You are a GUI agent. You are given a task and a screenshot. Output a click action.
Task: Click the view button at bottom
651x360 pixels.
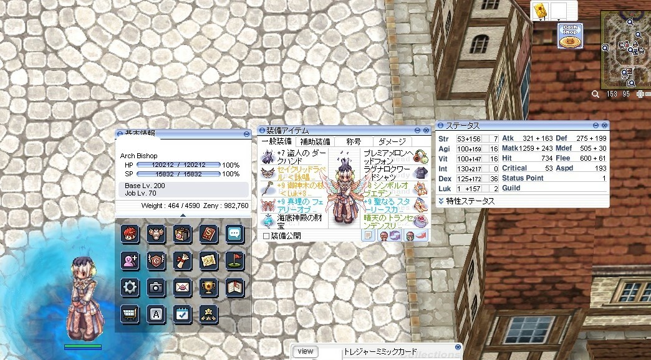305,351
